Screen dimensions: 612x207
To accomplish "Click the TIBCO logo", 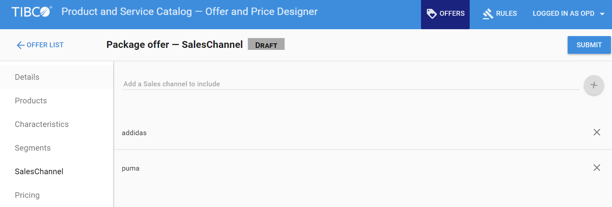I will (32, 12).
